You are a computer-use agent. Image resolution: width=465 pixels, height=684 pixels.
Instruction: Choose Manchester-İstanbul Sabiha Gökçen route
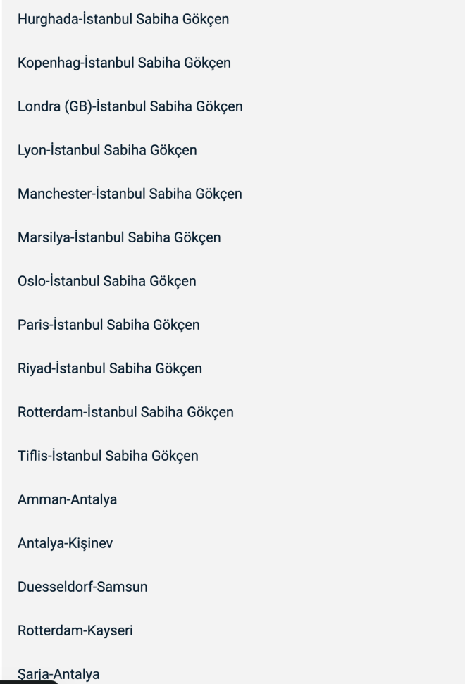point(130,194)
